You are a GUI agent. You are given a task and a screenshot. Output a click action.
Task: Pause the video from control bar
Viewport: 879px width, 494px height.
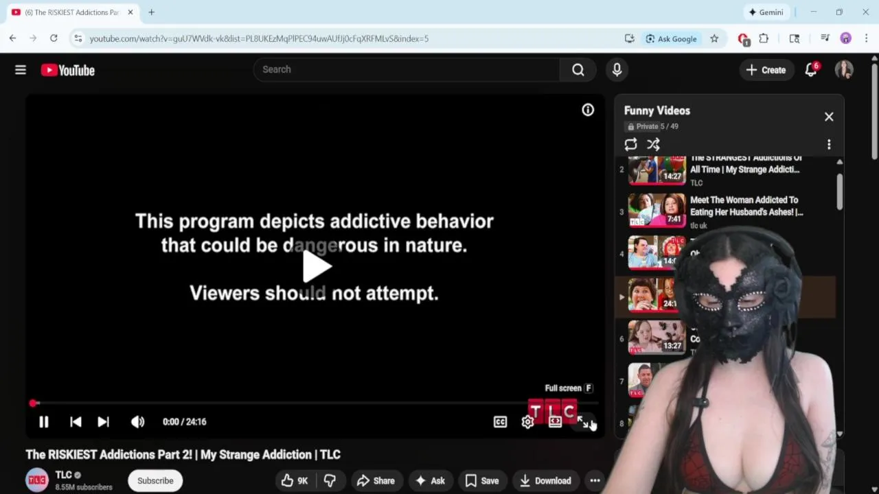tap(43, 422)
